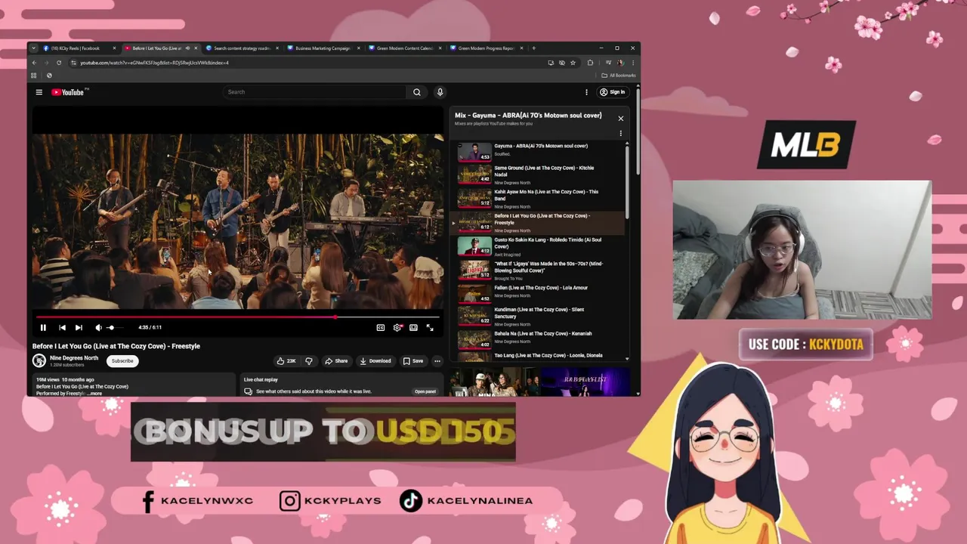
Task: Open the apps grid in bookmarks bar
Action: [33, 76]
